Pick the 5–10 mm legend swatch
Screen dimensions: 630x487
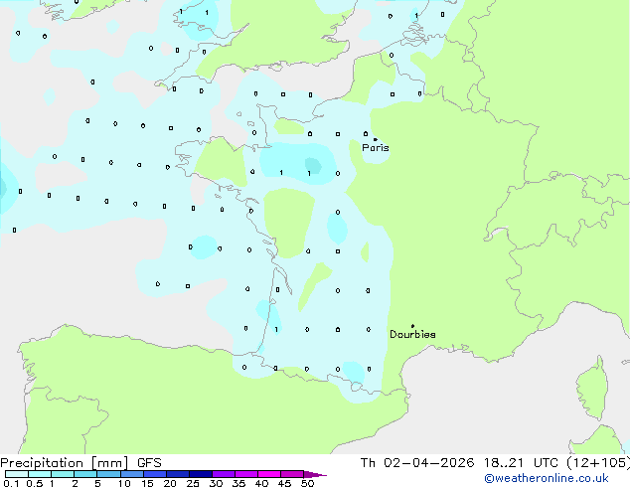108,474
